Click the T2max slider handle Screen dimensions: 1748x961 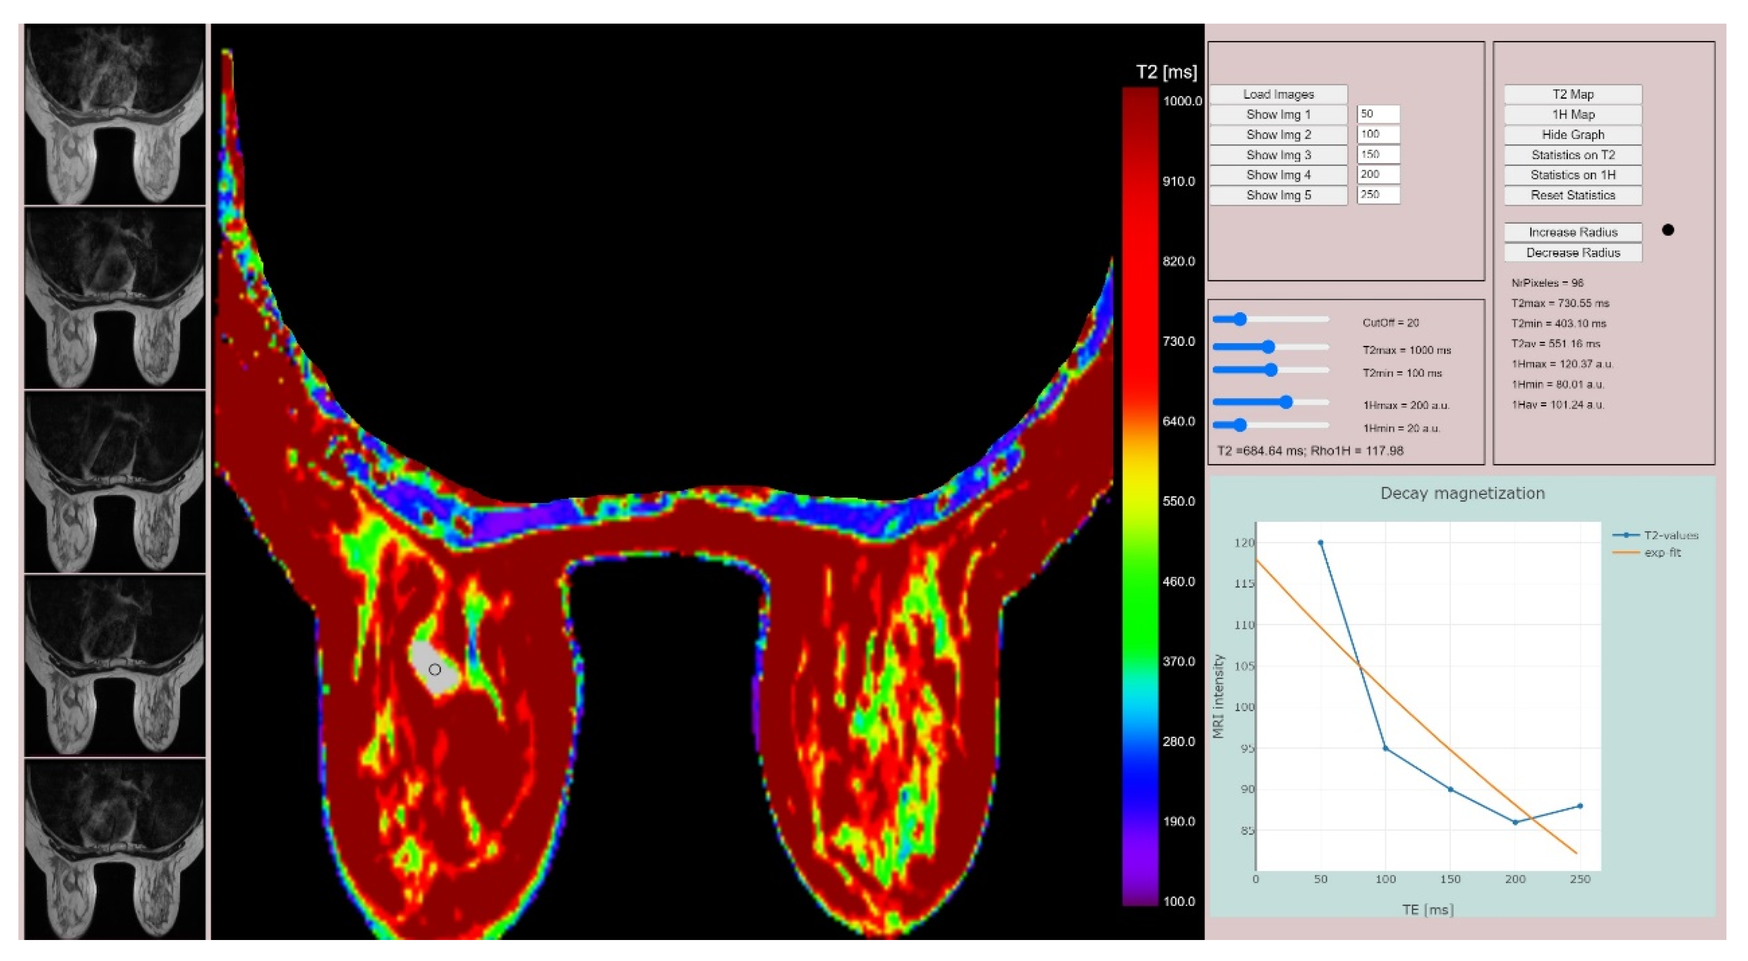coord(1268,347)
